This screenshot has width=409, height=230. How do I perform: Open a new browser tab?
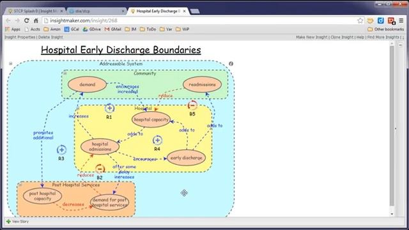(195, 11)
